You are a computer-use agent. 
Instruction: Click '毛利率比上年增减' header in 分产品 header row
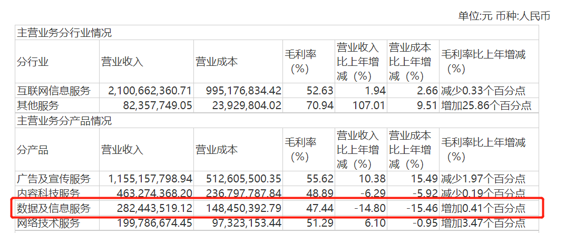[x=483, y=149]
